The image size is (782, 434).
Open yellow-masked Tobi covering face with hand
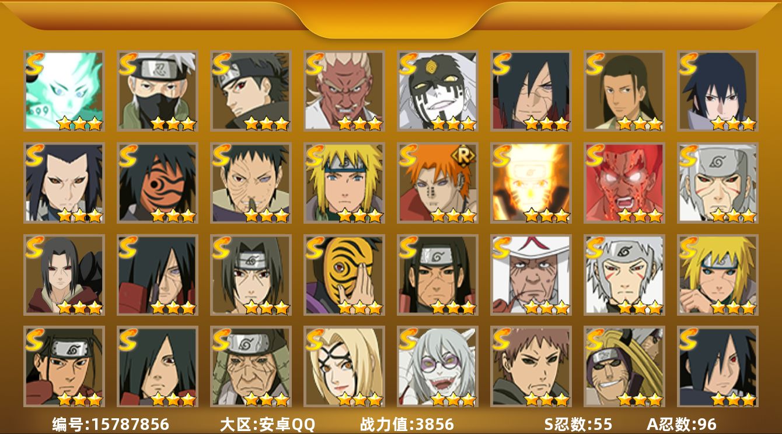click(344, 275)
